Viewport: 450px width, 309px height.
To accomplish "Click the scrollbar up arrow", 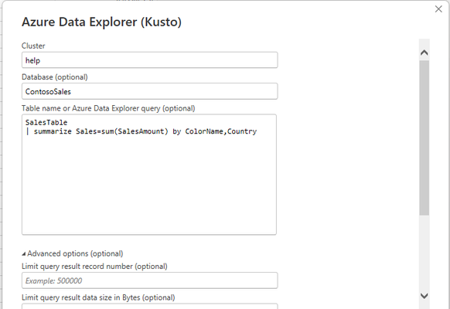I will (x=424, y=53).
